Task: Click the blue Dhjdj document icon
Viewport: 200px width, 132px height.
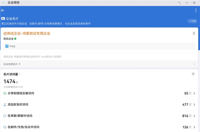Action: pos(7,46)
